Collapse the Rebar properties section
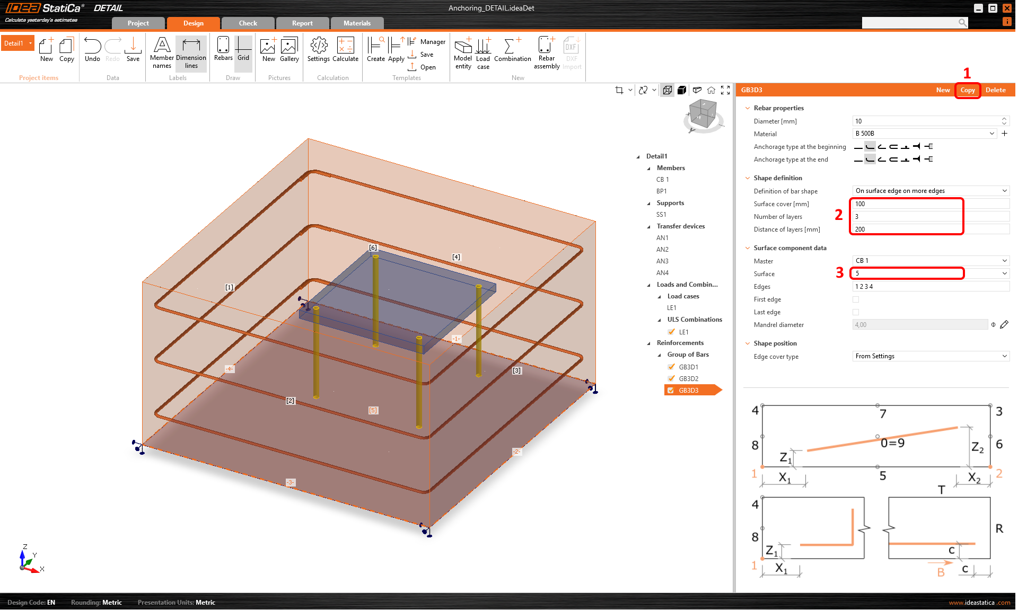 (x=748, y=108)
